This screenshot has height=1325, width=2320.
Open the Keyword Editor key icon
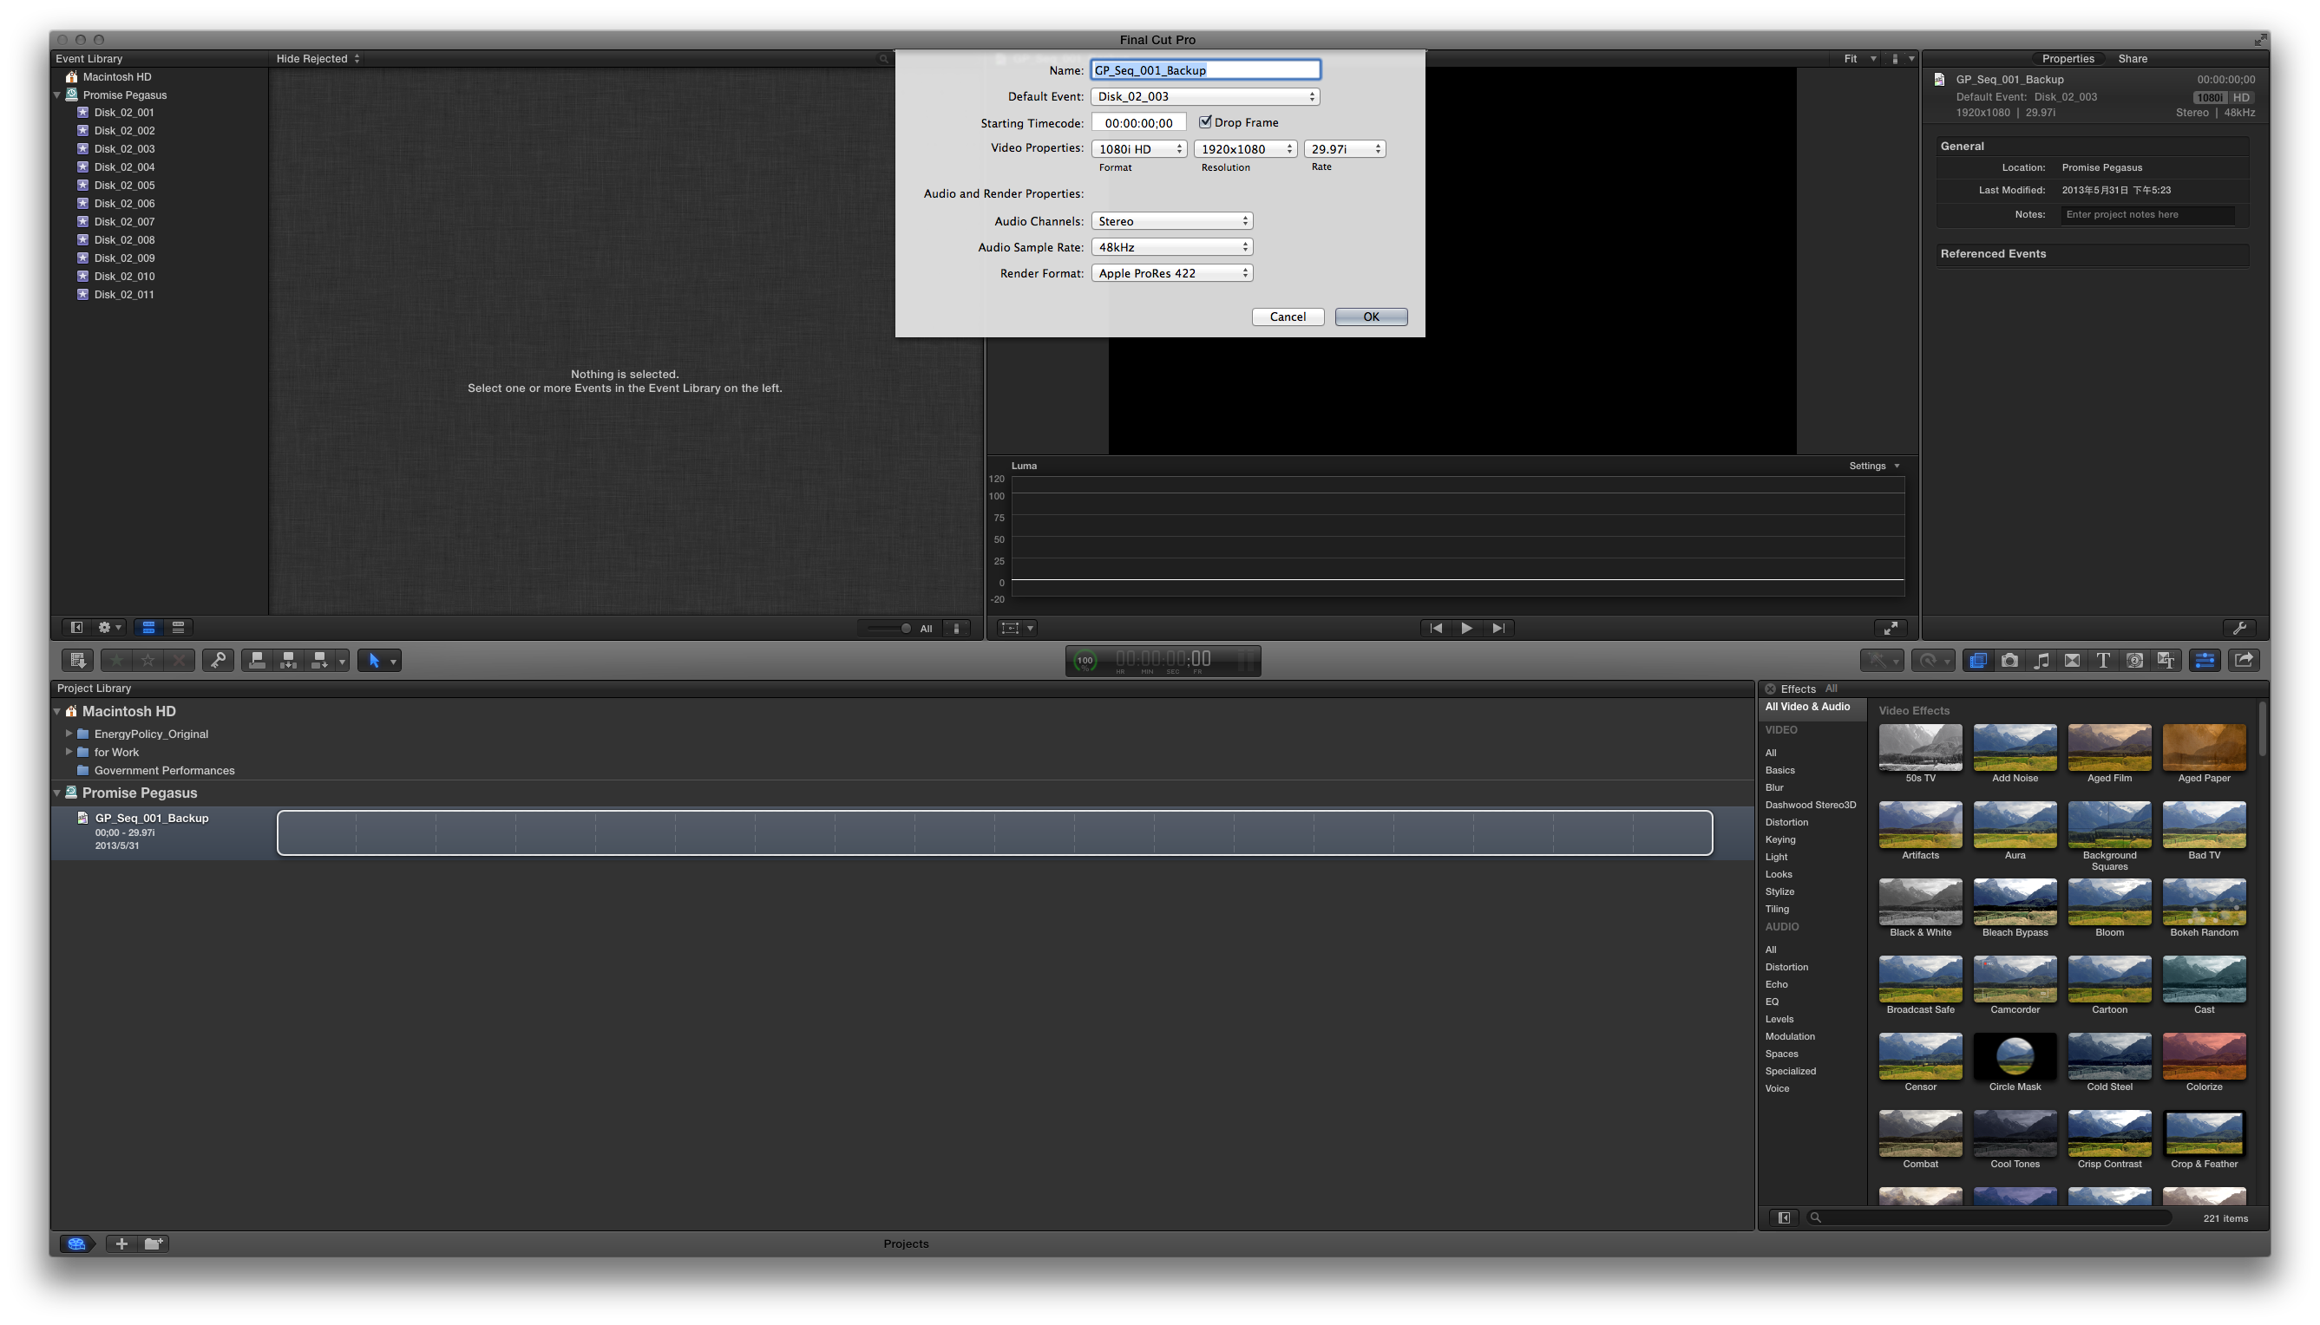coord(218,661)
